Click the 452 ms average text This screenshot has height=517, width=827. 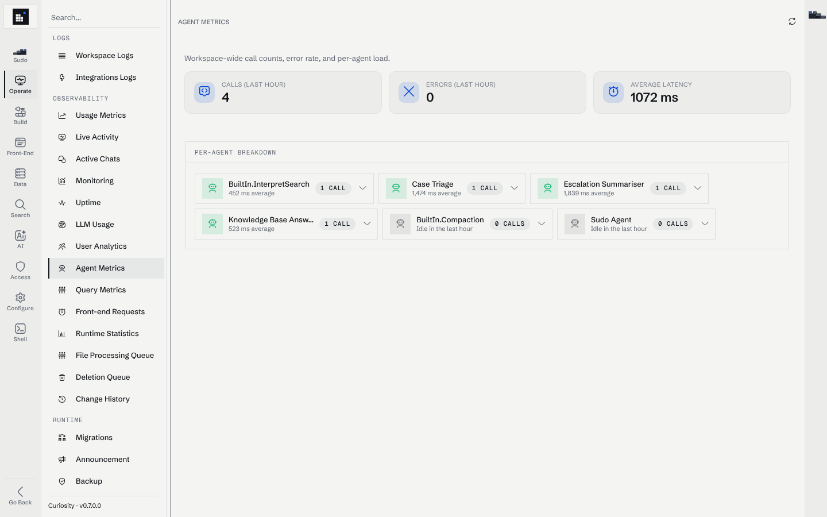coord(252,194)
